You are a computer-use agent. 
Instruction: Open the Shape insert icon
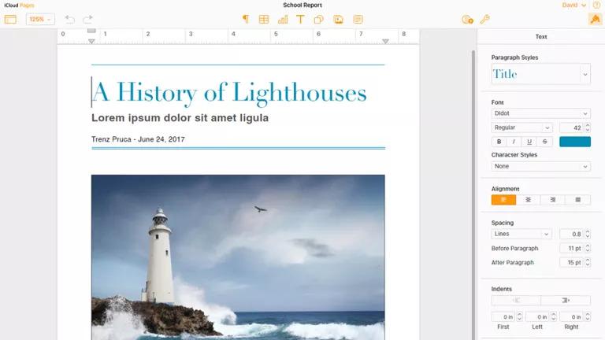pyautogui.click(x=319, y=19)
